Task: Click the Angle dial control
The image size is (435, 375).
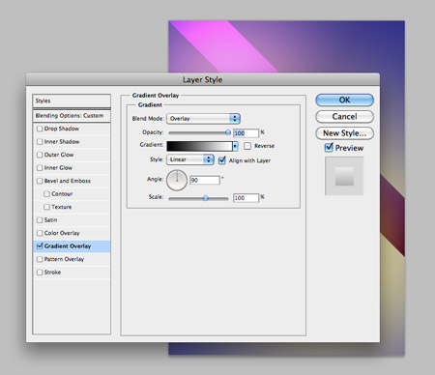Action: pyautogui.click(x=177, y=181)
